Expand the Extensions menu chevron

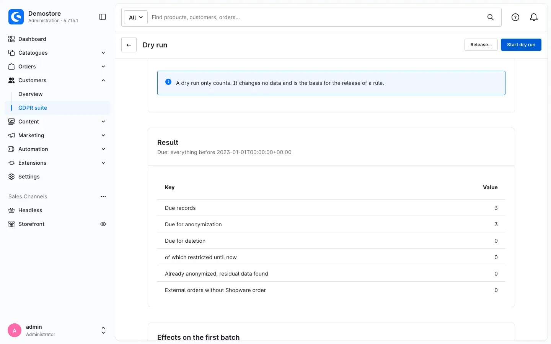tap(103, 163)
